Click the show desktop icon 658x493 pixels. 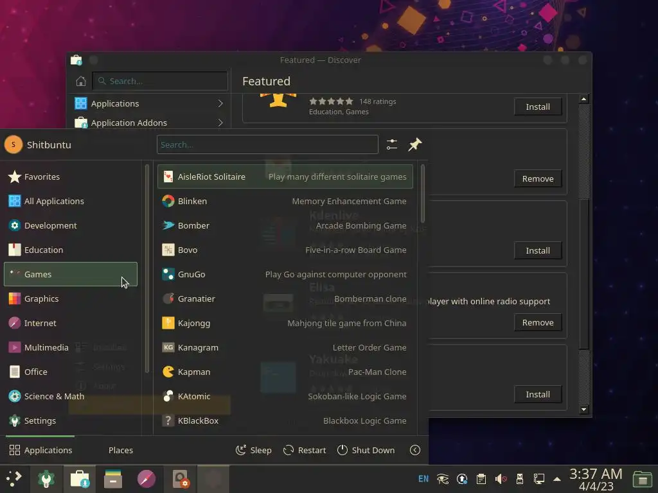[x=643, y=479]
